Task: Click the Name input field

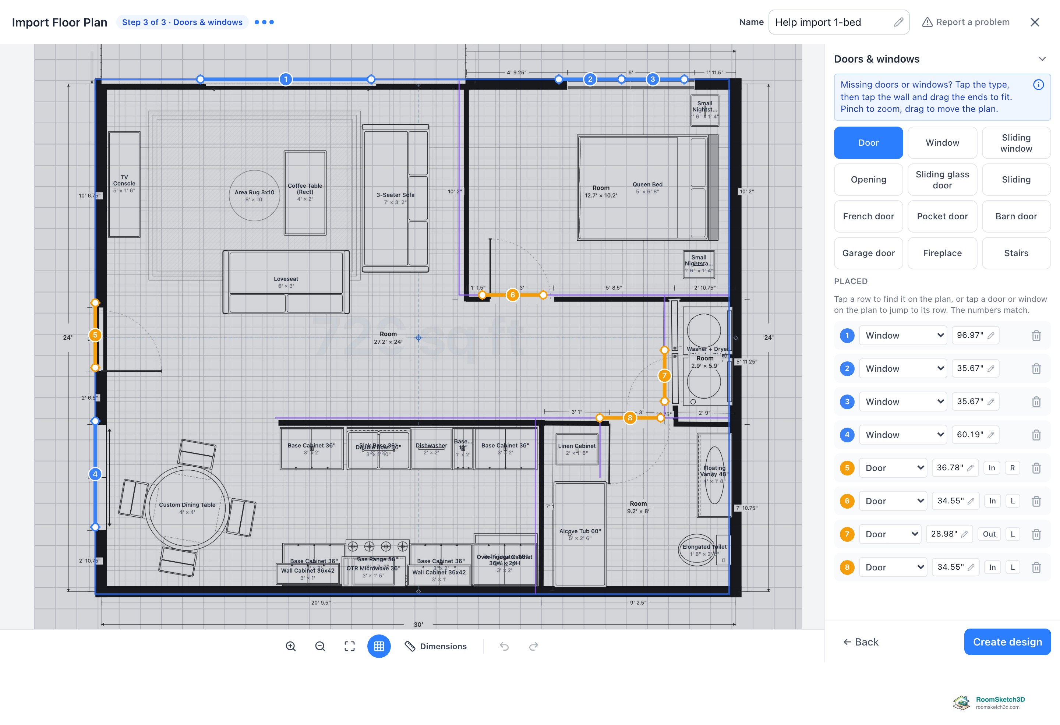Action: coord(838,22)
